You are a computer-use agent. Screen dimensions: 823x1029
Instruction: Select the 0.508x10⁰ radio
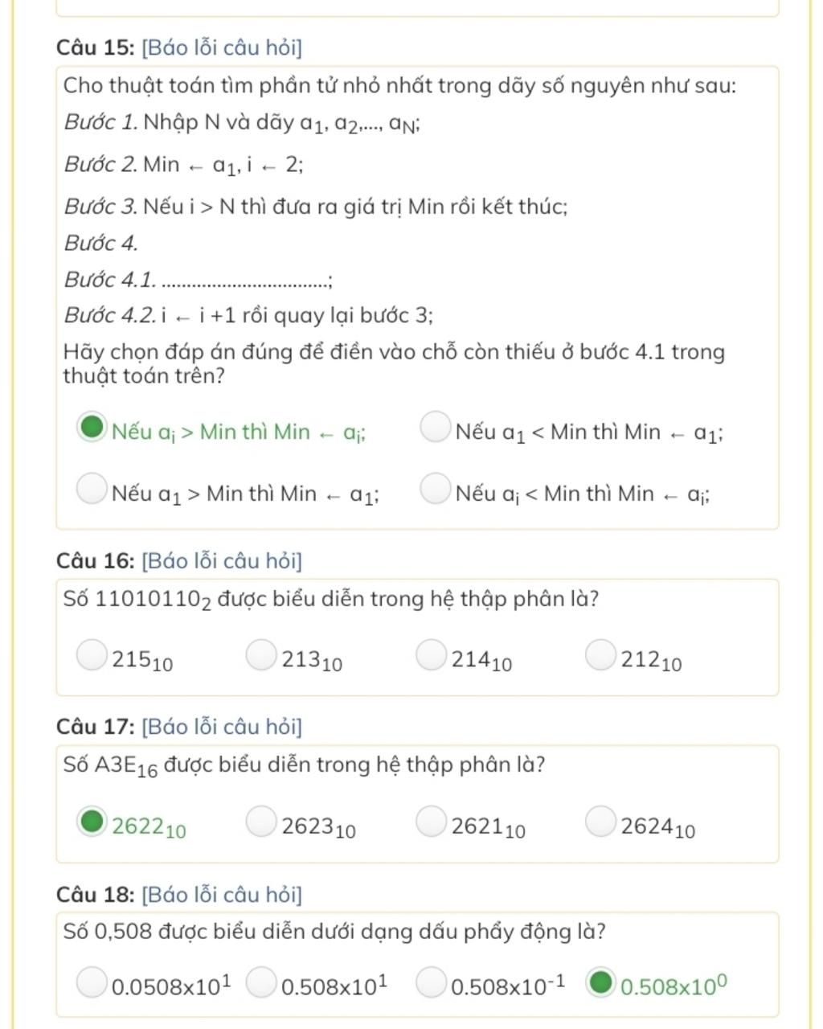tap(600, 982)
